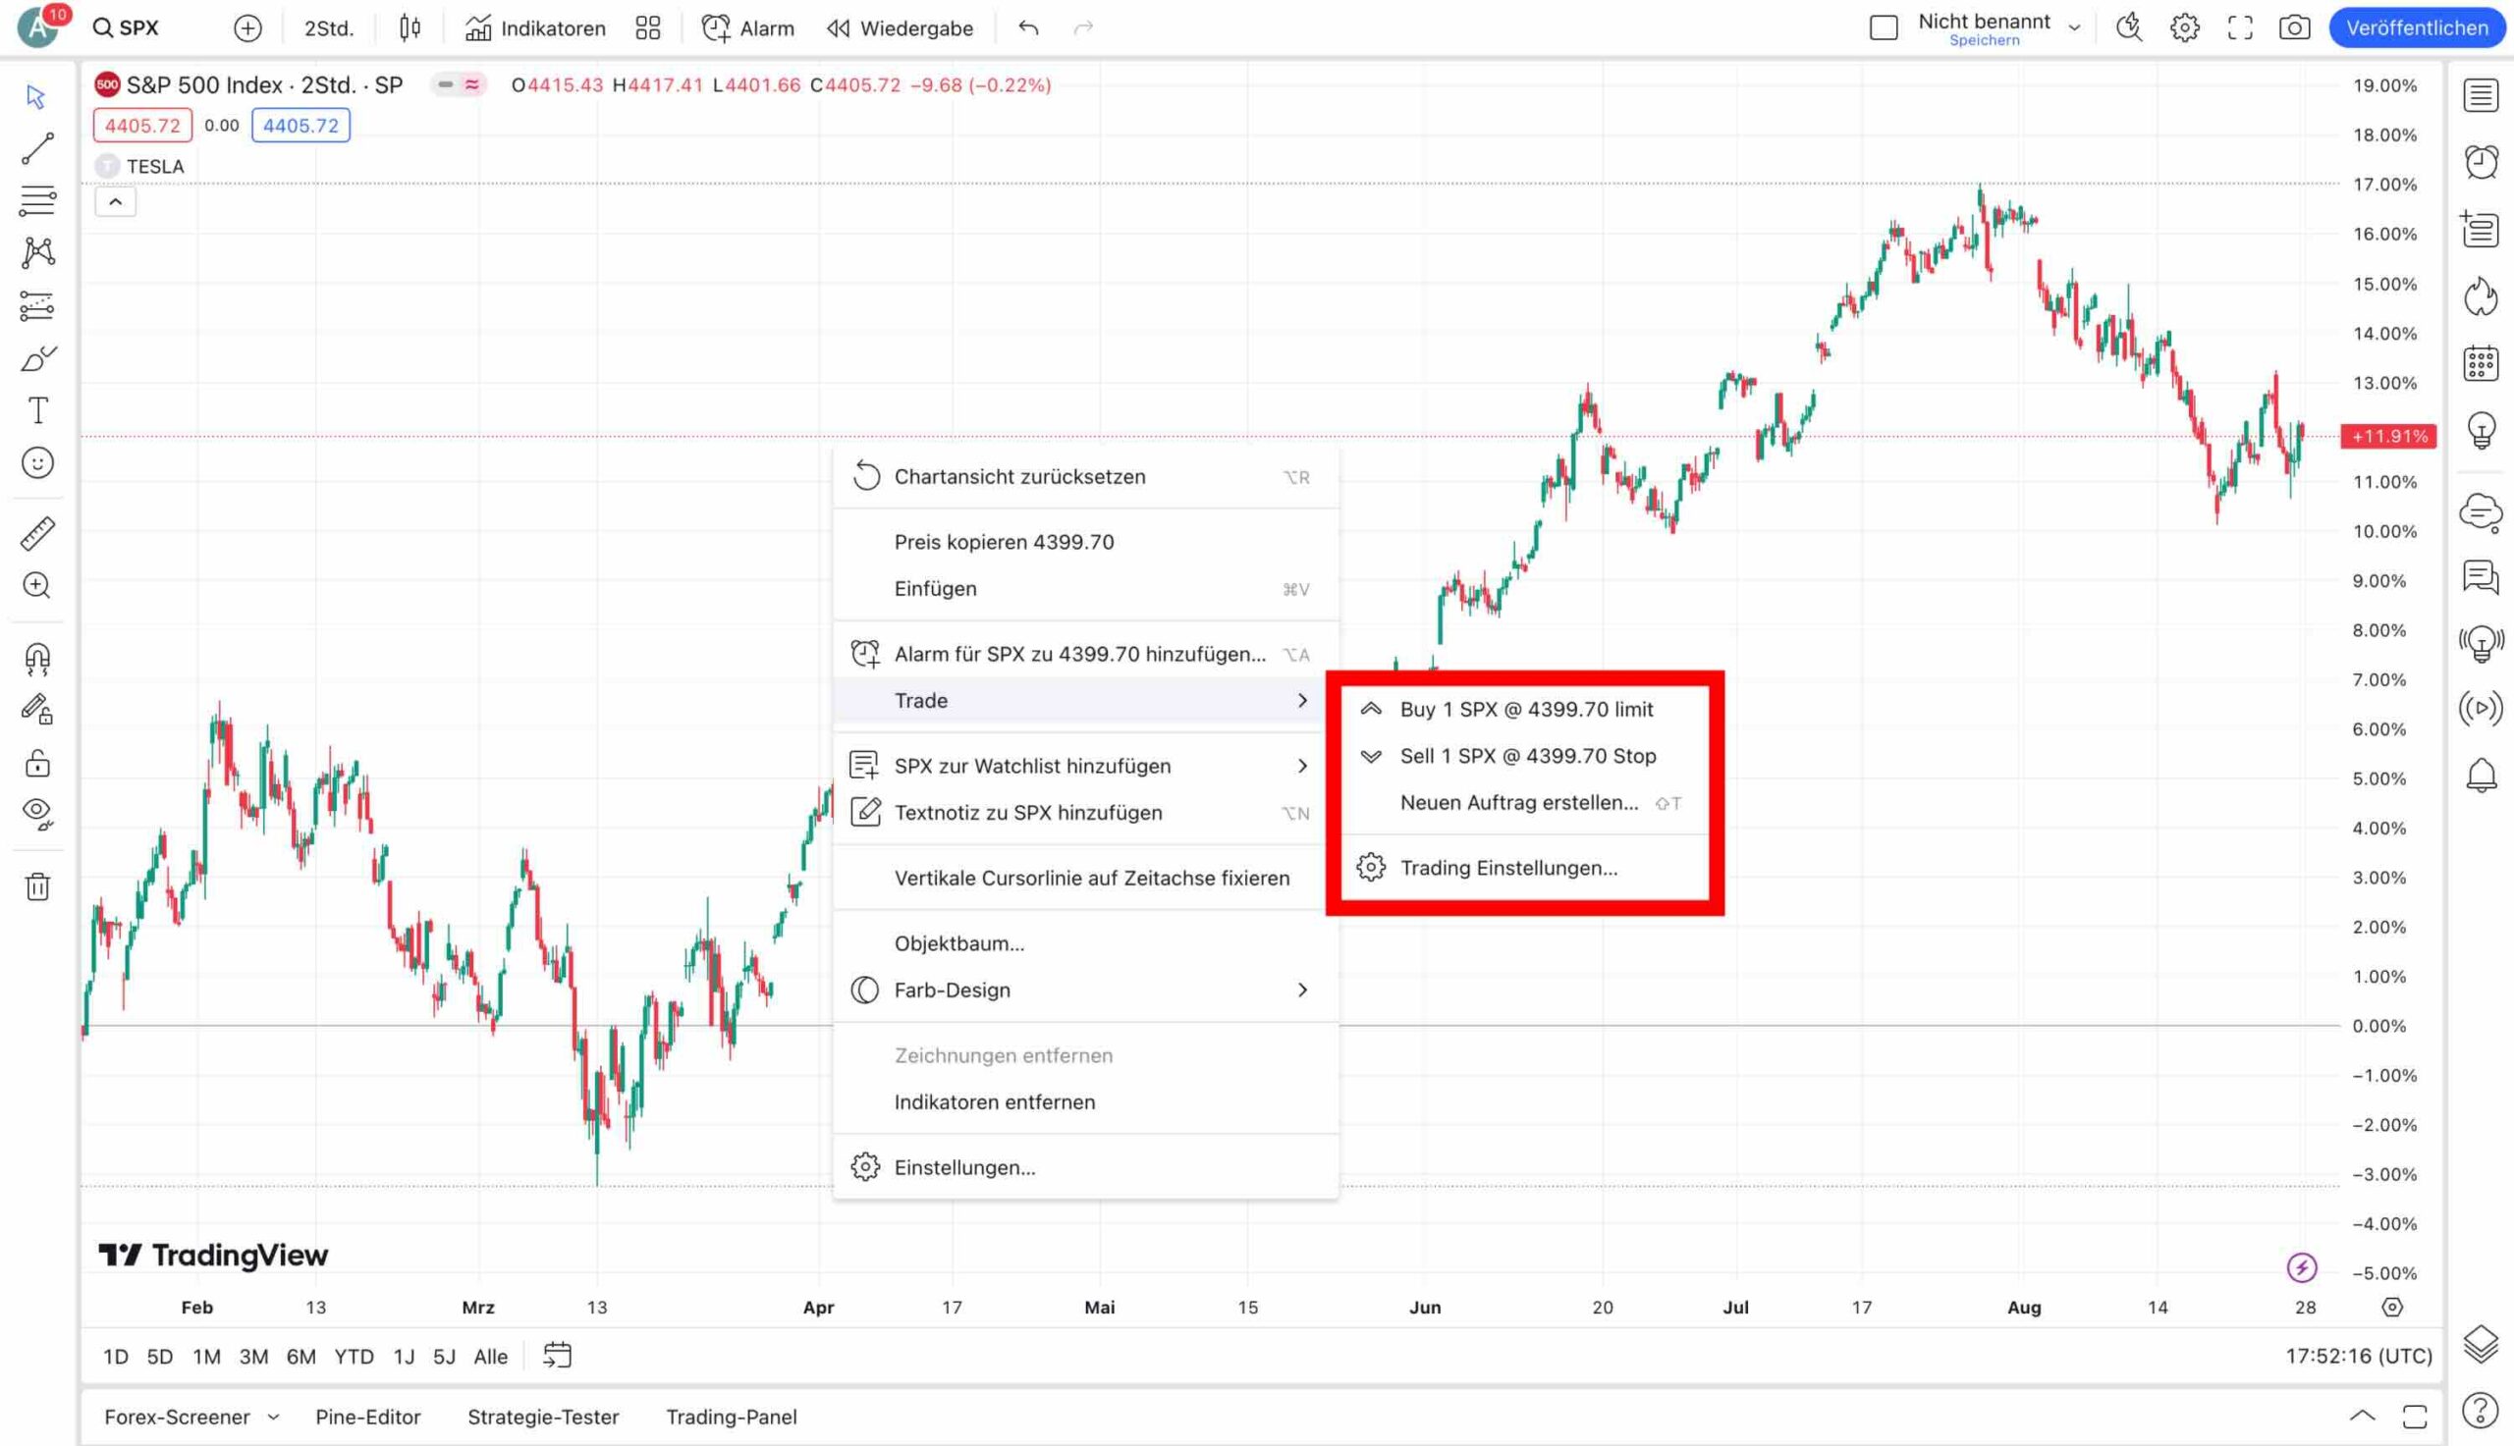Screen dimensions: 2514x1446
Task: Choose Sell 1 SPX @ 4399.70 Stop
Action: tap(1525, 756)
